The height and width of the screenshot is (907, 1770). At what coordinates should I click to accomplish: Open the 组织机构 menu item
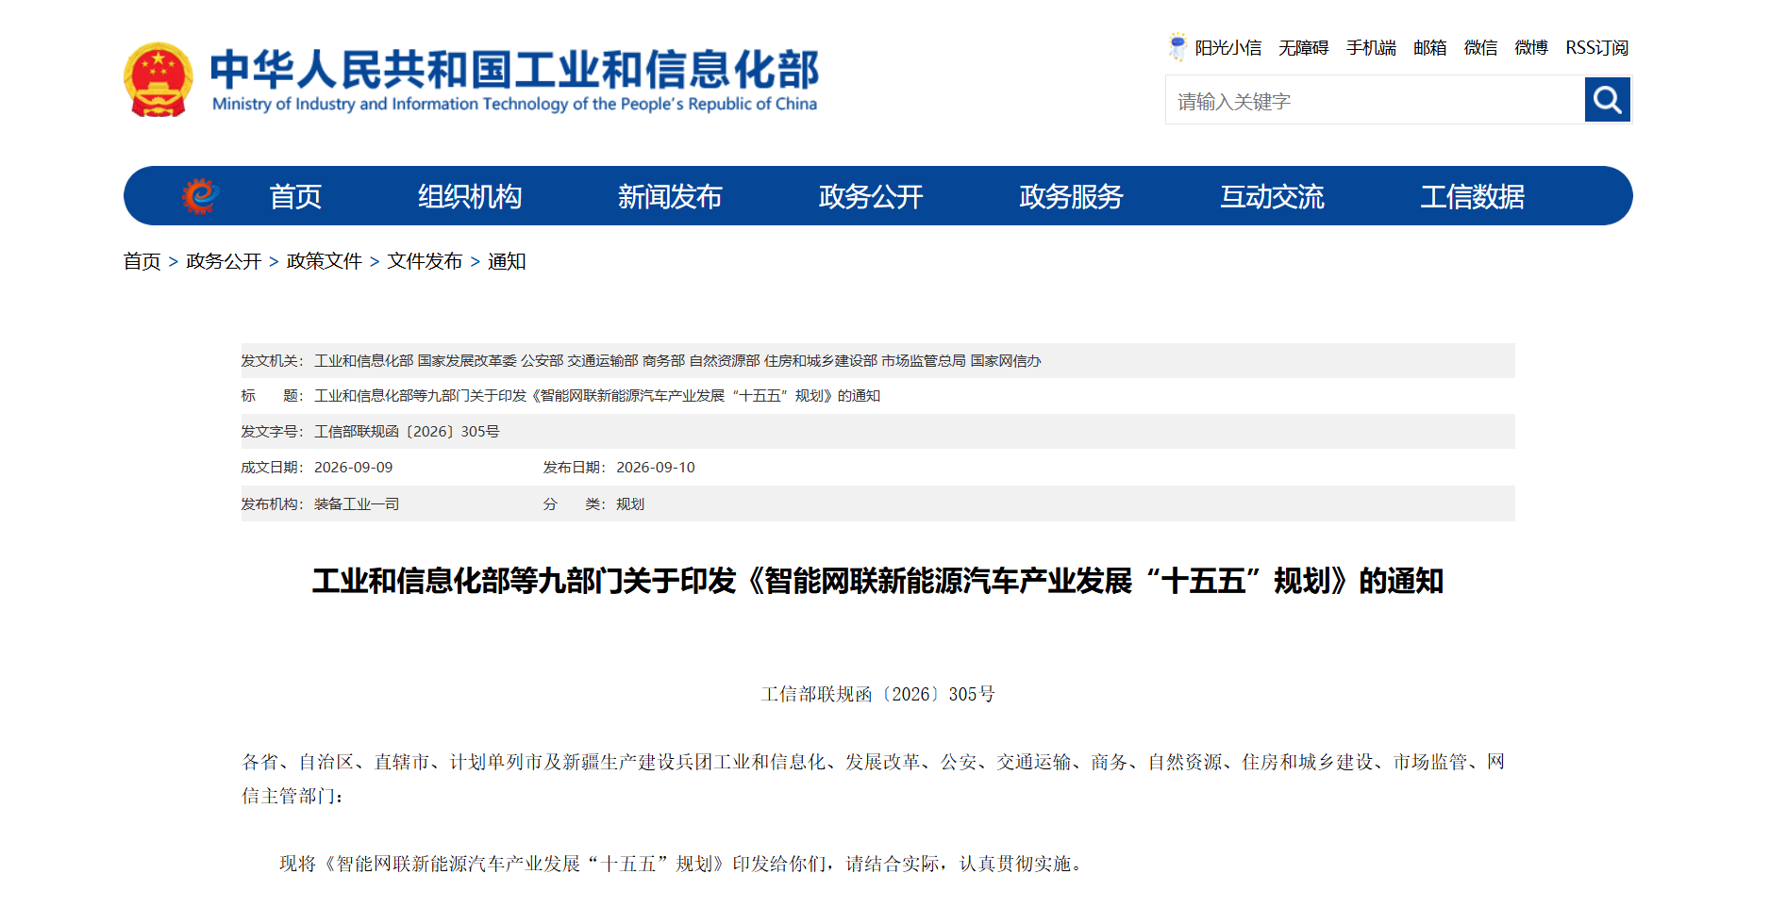point(470,196)
